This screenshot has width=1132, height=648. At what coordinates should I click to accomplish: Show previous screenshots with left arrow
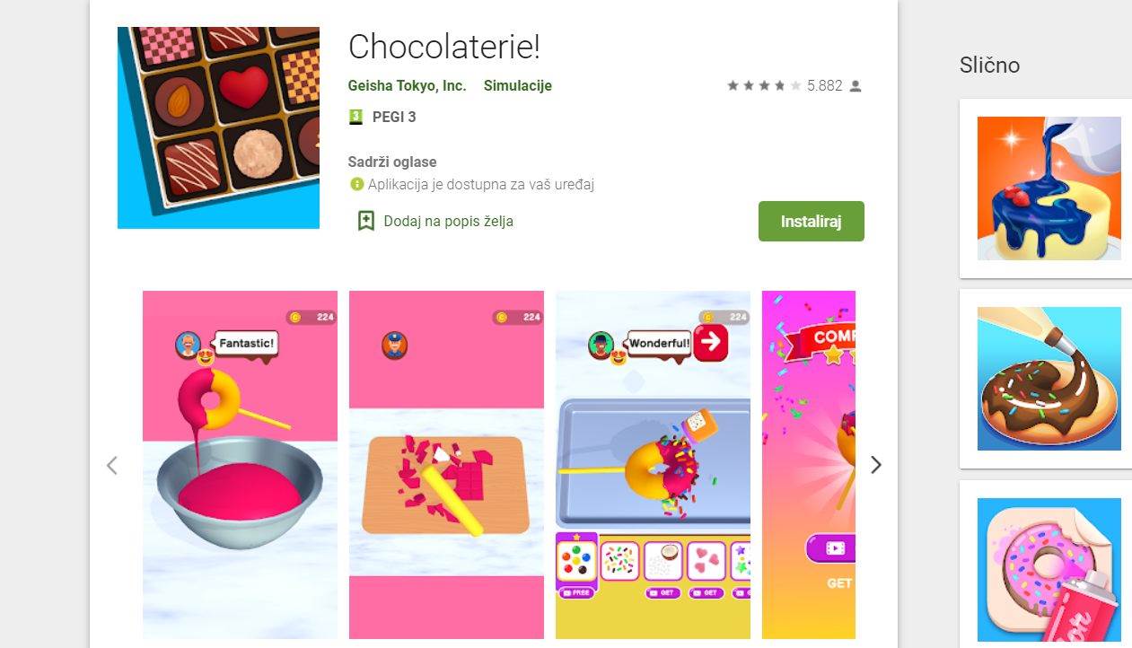click(112, 465)
